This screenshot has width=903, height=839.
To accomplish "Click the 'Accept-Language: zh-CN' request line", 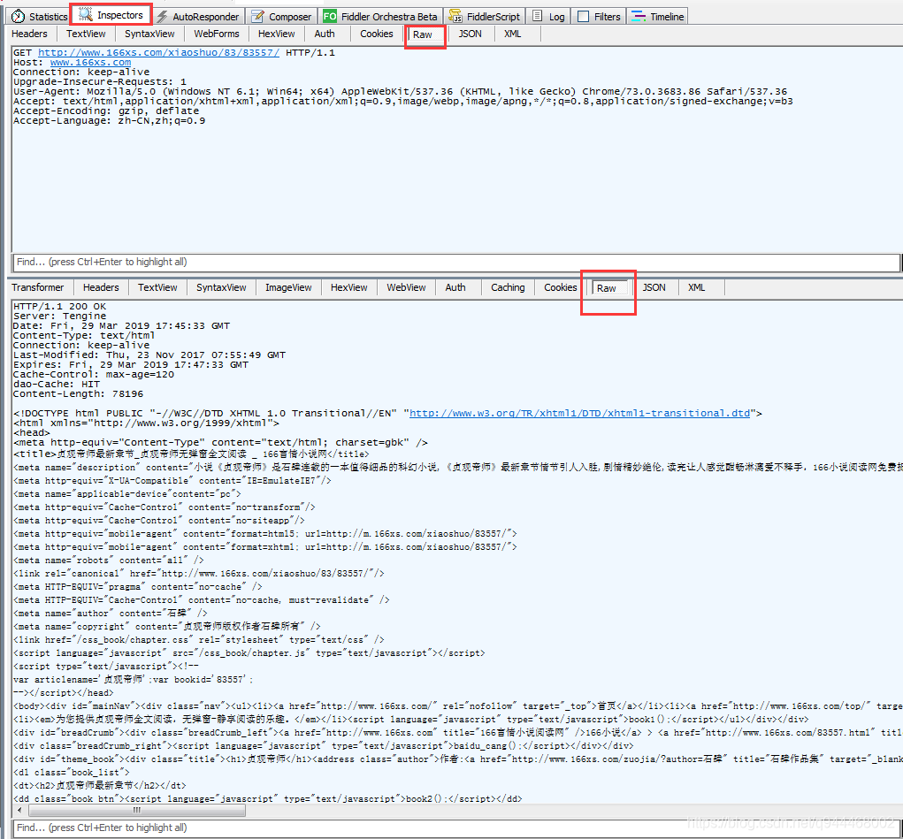I will [x=109, y=120].
